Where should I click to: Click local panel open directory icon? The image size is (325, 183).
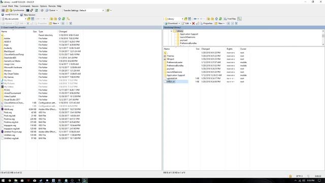(29, 19)
